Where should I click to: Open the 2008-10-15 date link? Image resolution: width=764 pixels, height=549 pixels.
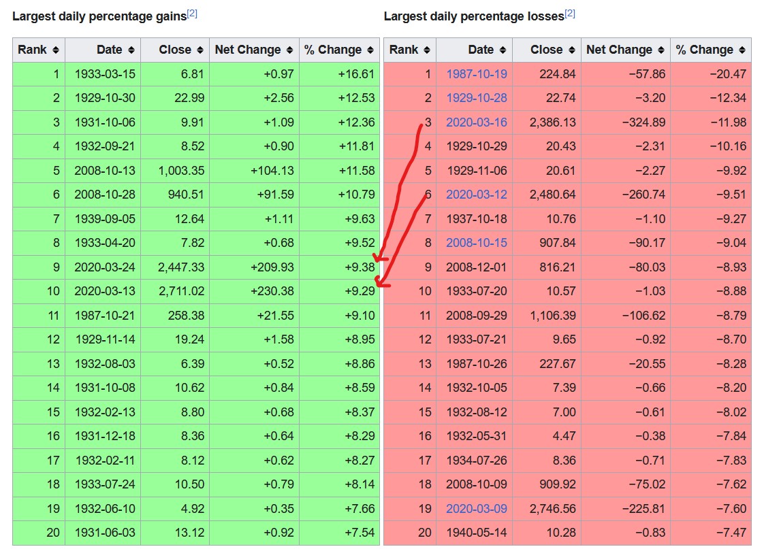pos(477,242)
